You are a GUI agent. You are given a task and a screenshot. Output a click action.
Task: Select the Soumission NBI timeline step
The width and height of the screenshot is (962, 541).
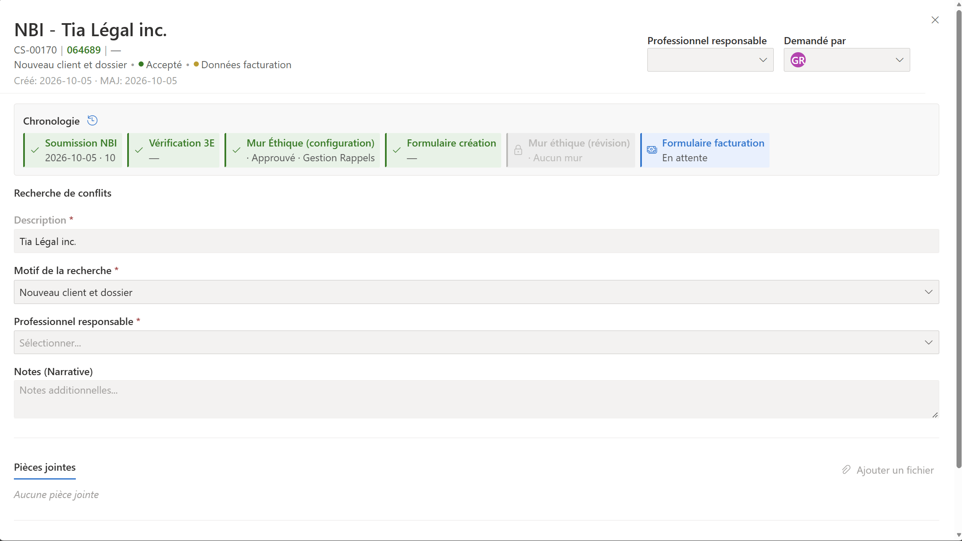pyautogui.click(x=73, y=150)
